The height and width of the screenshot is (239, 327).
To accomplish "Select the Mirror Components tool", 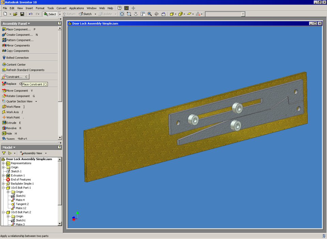I will pos(17,45).
